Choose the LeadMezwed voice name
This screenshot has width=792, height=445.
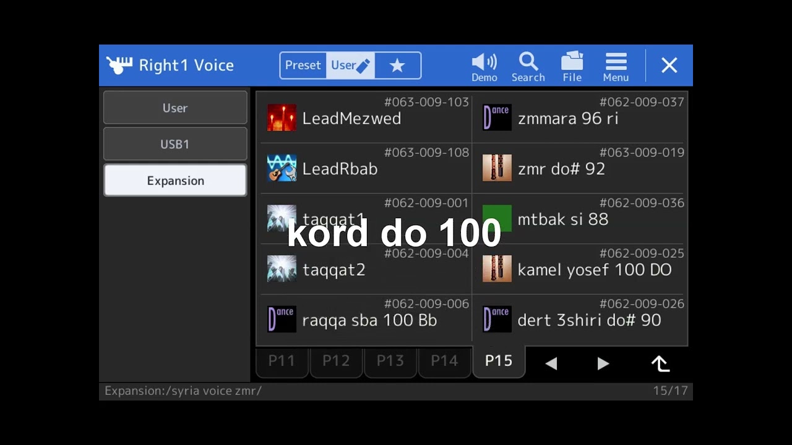point(351,119)
